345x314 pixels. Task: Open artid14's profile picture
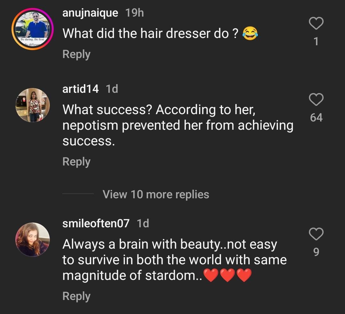(33, 105)
